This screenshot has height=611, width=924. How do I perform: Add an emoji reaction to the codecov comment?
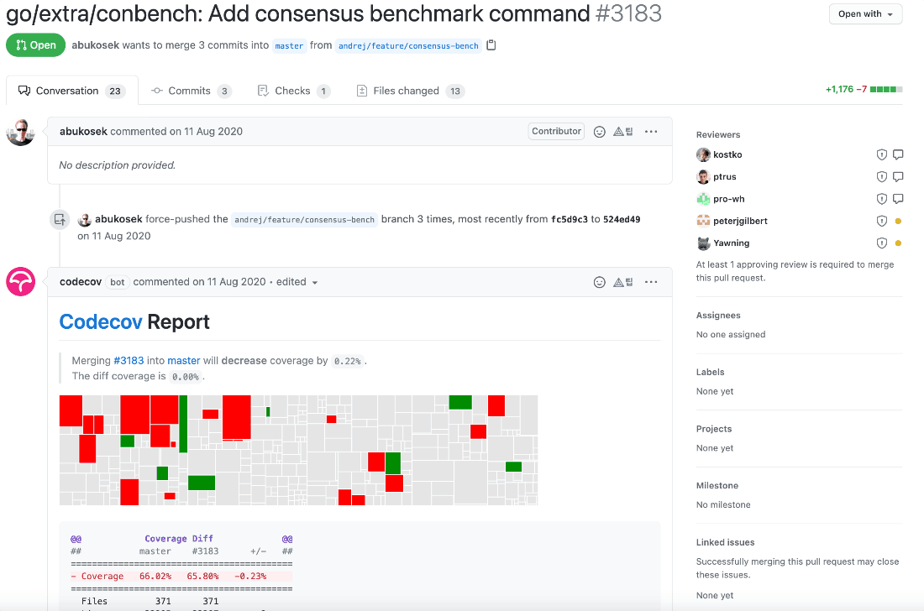[599, 282]
